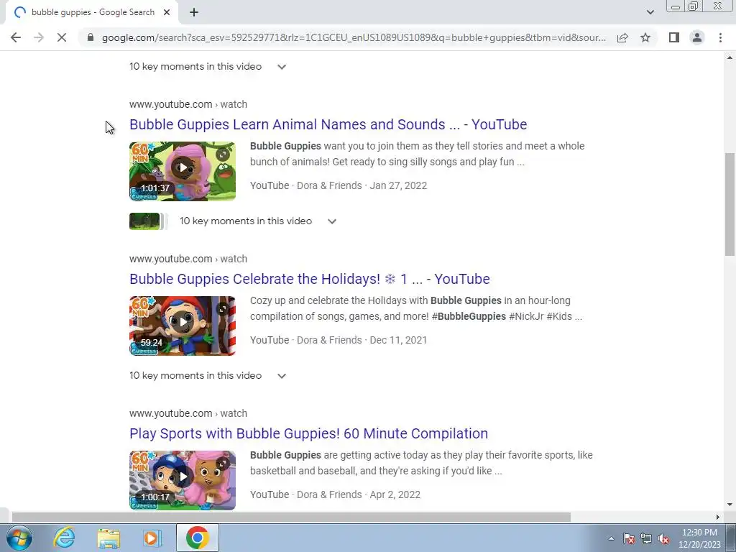
Task: Bookmark this page with the star
Action: [645, 37]
